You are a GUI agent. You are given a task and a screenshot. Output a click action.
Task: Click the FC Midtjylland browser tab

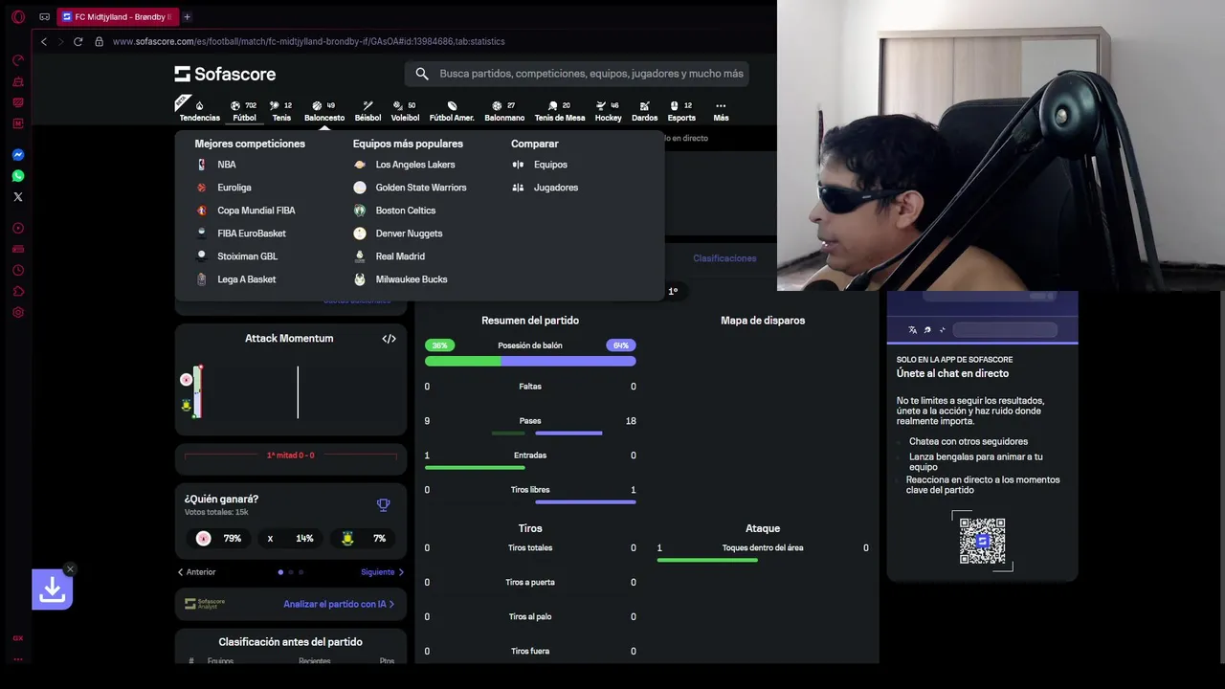point(117,16)
